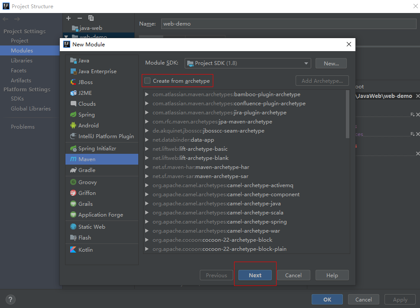Click the archetype list vertical scrollbar

348,114
